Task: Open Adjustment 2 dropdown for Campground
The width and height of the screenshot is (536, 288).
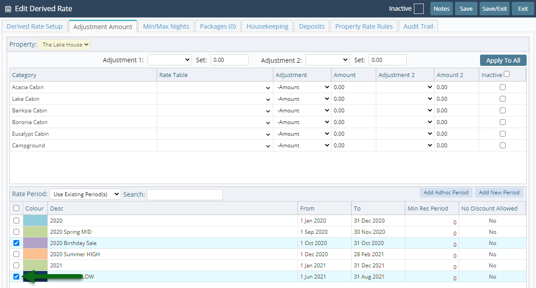Action: click(x=405, y=146)
